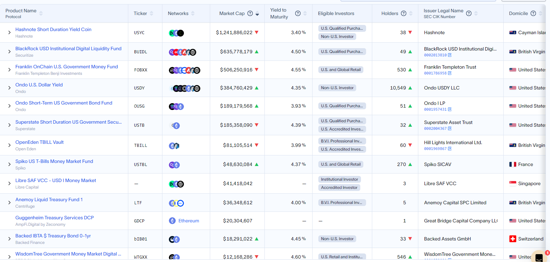Click Franklin Templeton CIK number 0001786958
The height and width of the screenshot is (262, 550).
[x=435, y=73]
